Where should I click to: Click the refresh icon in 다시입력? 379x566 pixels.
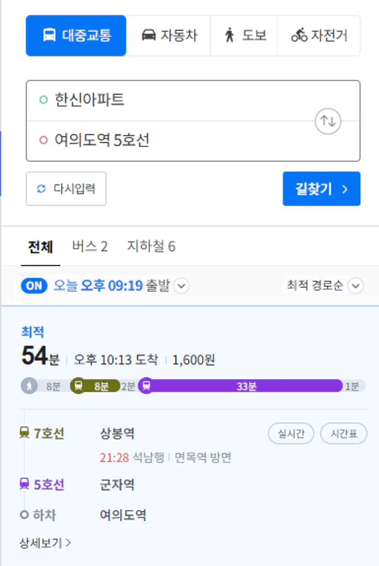point(42,189)
